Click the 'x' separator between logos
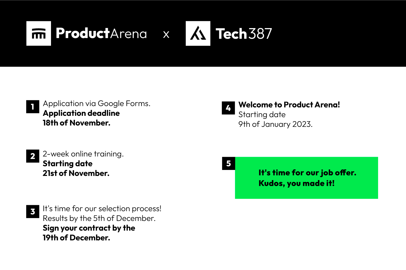The width and height of the screenshot is (406, 270). point(166,34)
